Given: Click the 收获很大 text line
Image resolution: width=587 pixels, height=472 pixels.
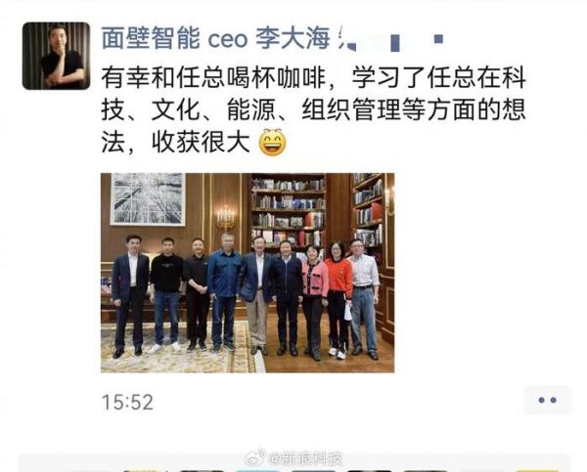Looking at the screenshot, I should 201,143.
